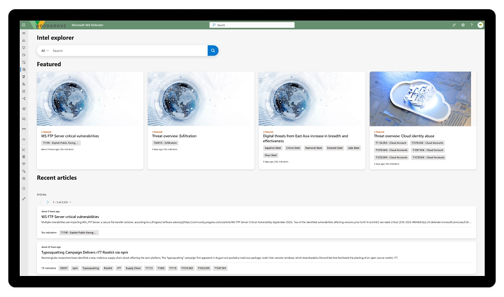
Task: Click the blue magnifier search button
Action: (x=213, y=50)
